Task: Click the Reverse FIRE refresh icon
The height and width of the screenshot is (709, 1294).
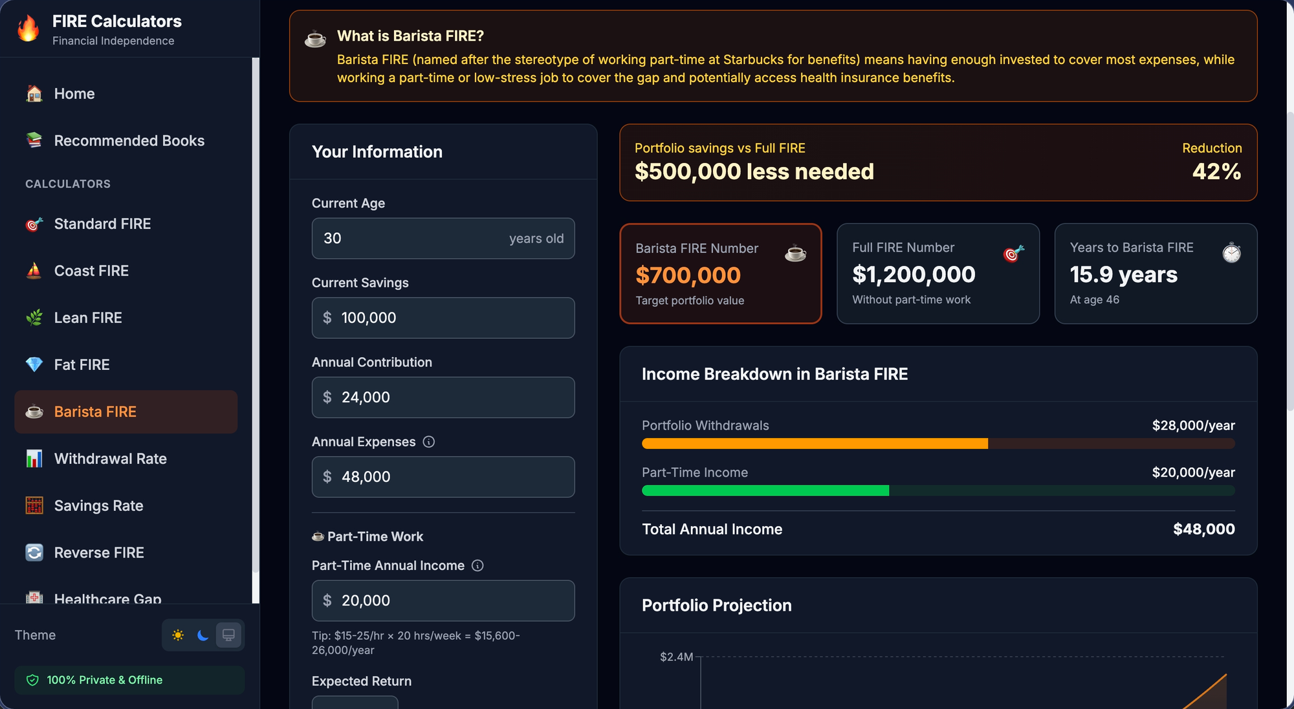Action: click(34, 552)
